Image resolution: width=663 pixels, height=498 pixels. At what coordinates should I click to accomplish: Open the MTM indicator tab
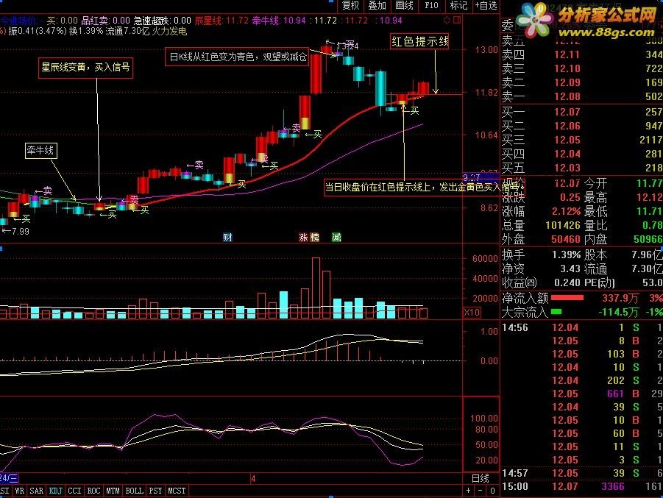[113, 491]
